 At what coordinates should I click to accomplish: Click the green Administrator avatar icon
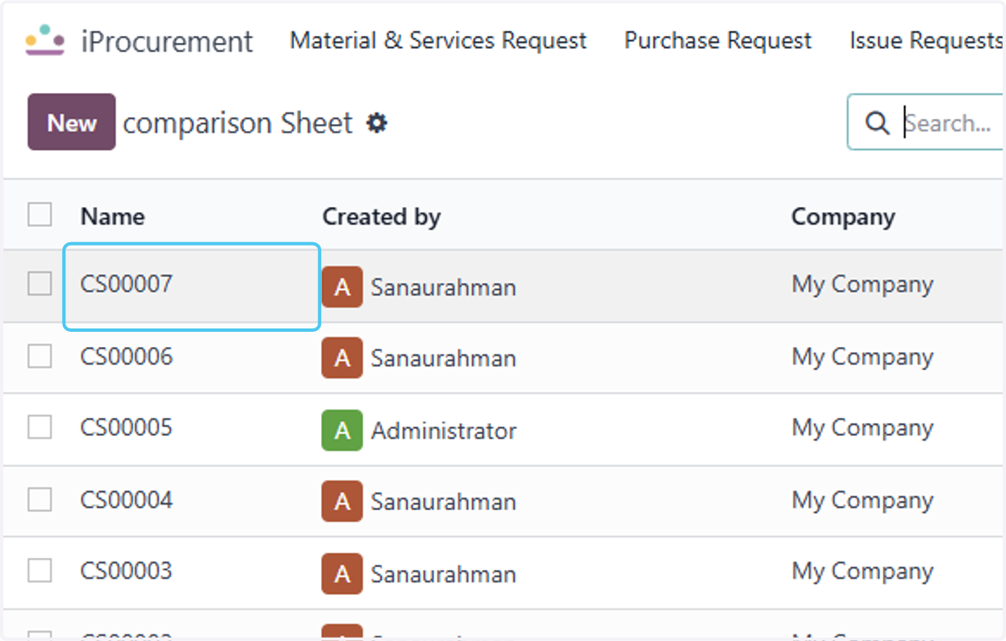342,431
